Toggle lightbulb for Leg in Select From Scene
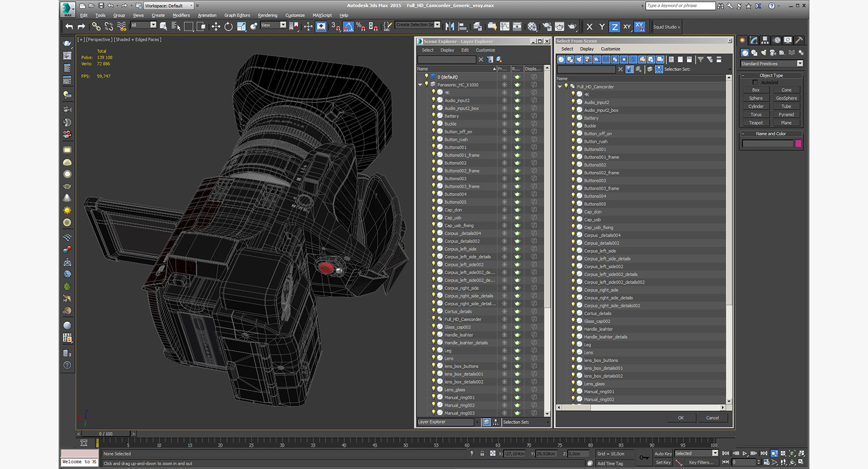Viewport: 868px width, 469px height. pyautogui.click(x=573, y=345)
